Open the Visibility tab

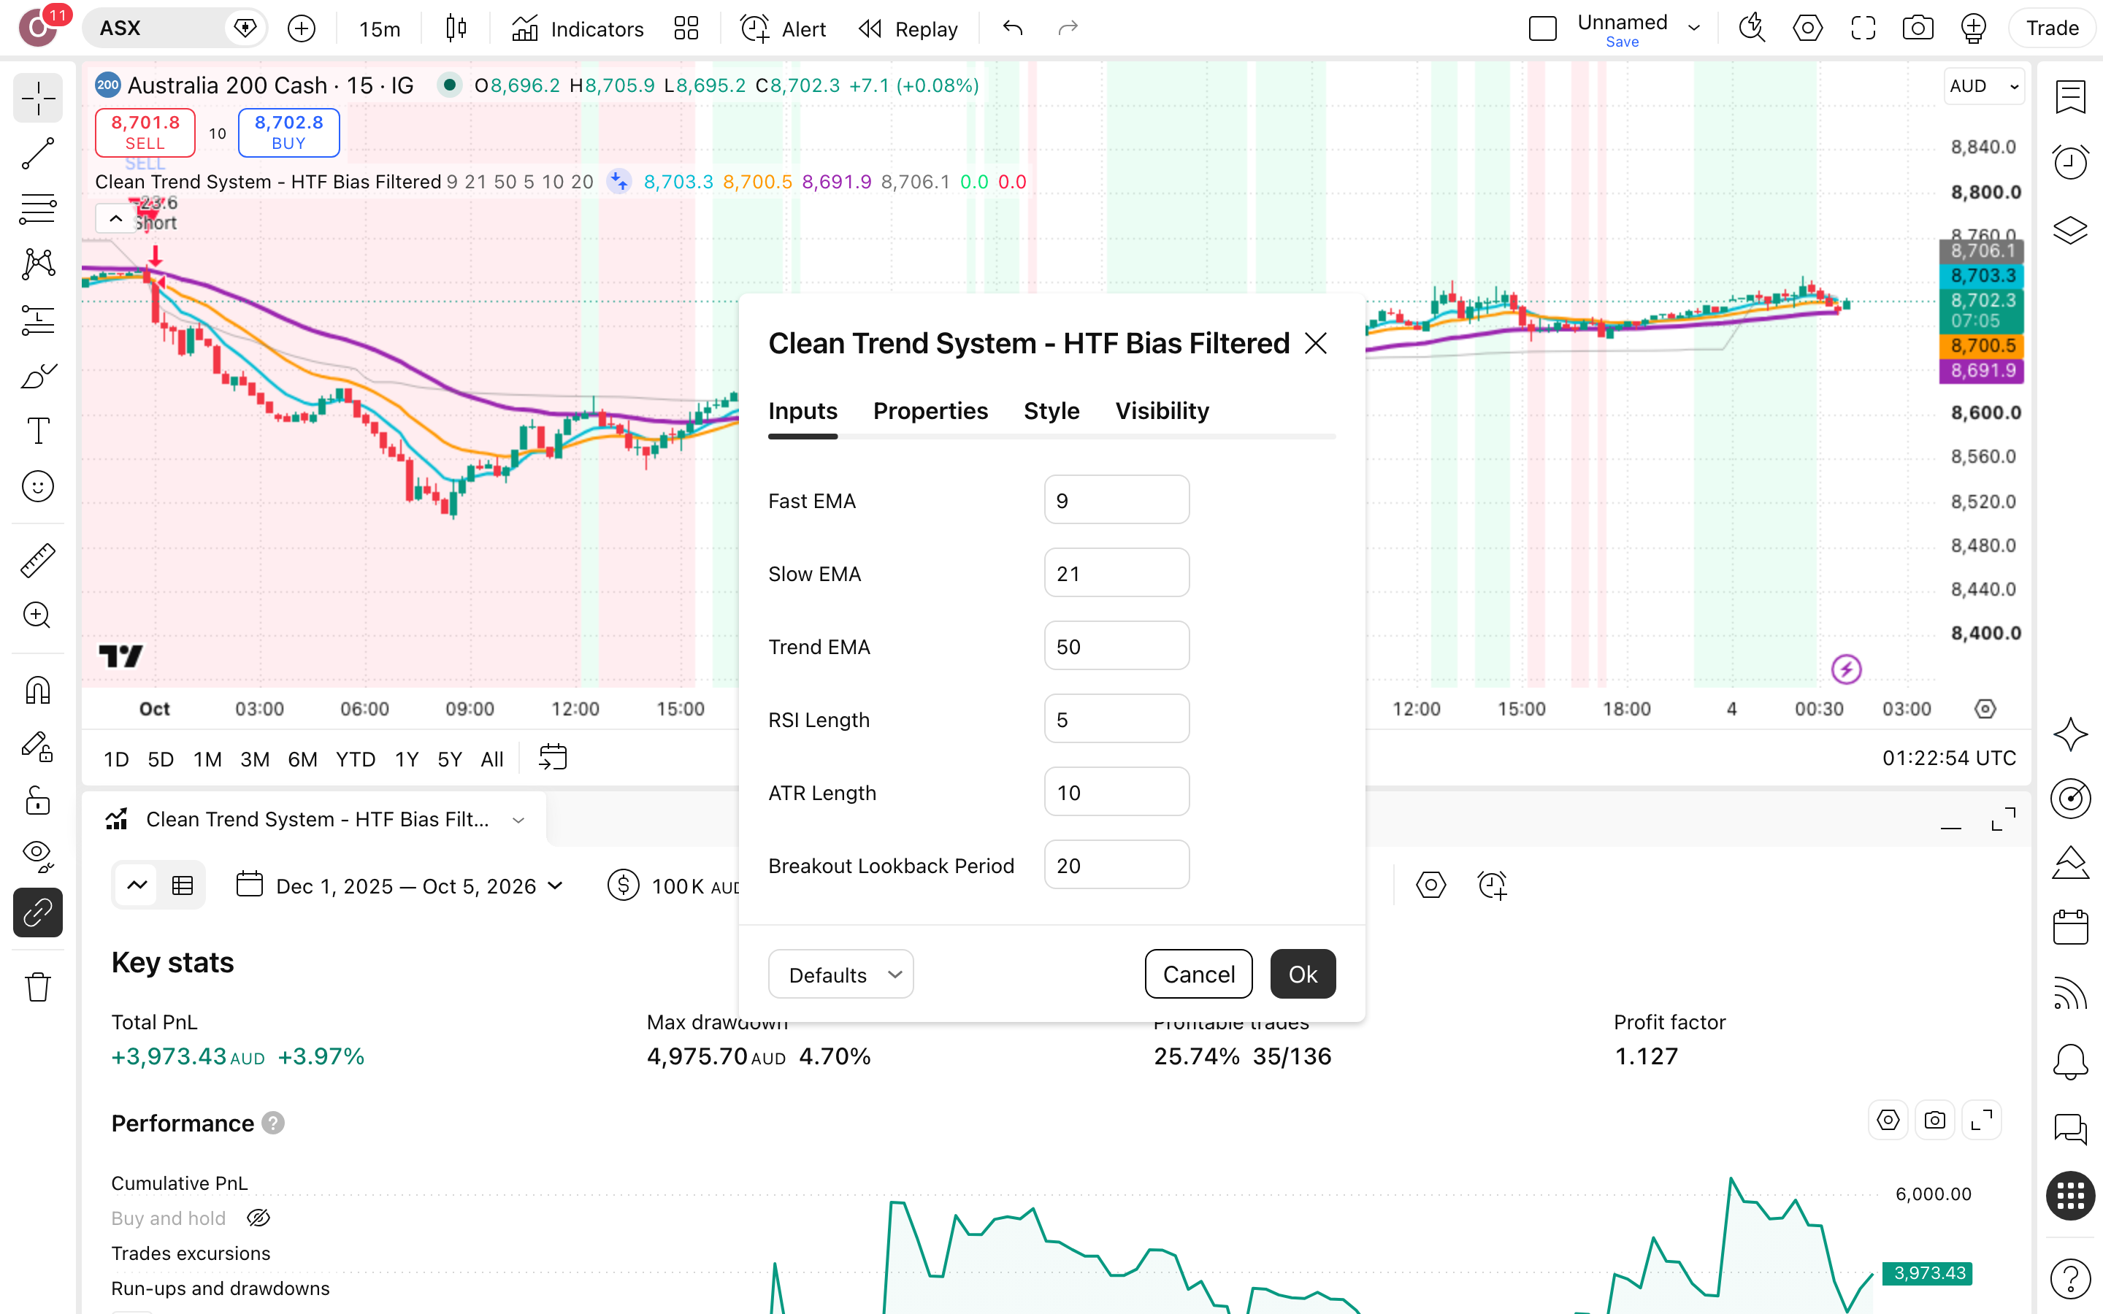click(1162, 411)
